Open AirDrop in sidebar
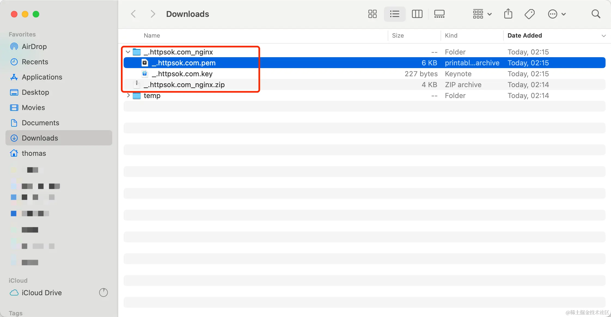 34,47
